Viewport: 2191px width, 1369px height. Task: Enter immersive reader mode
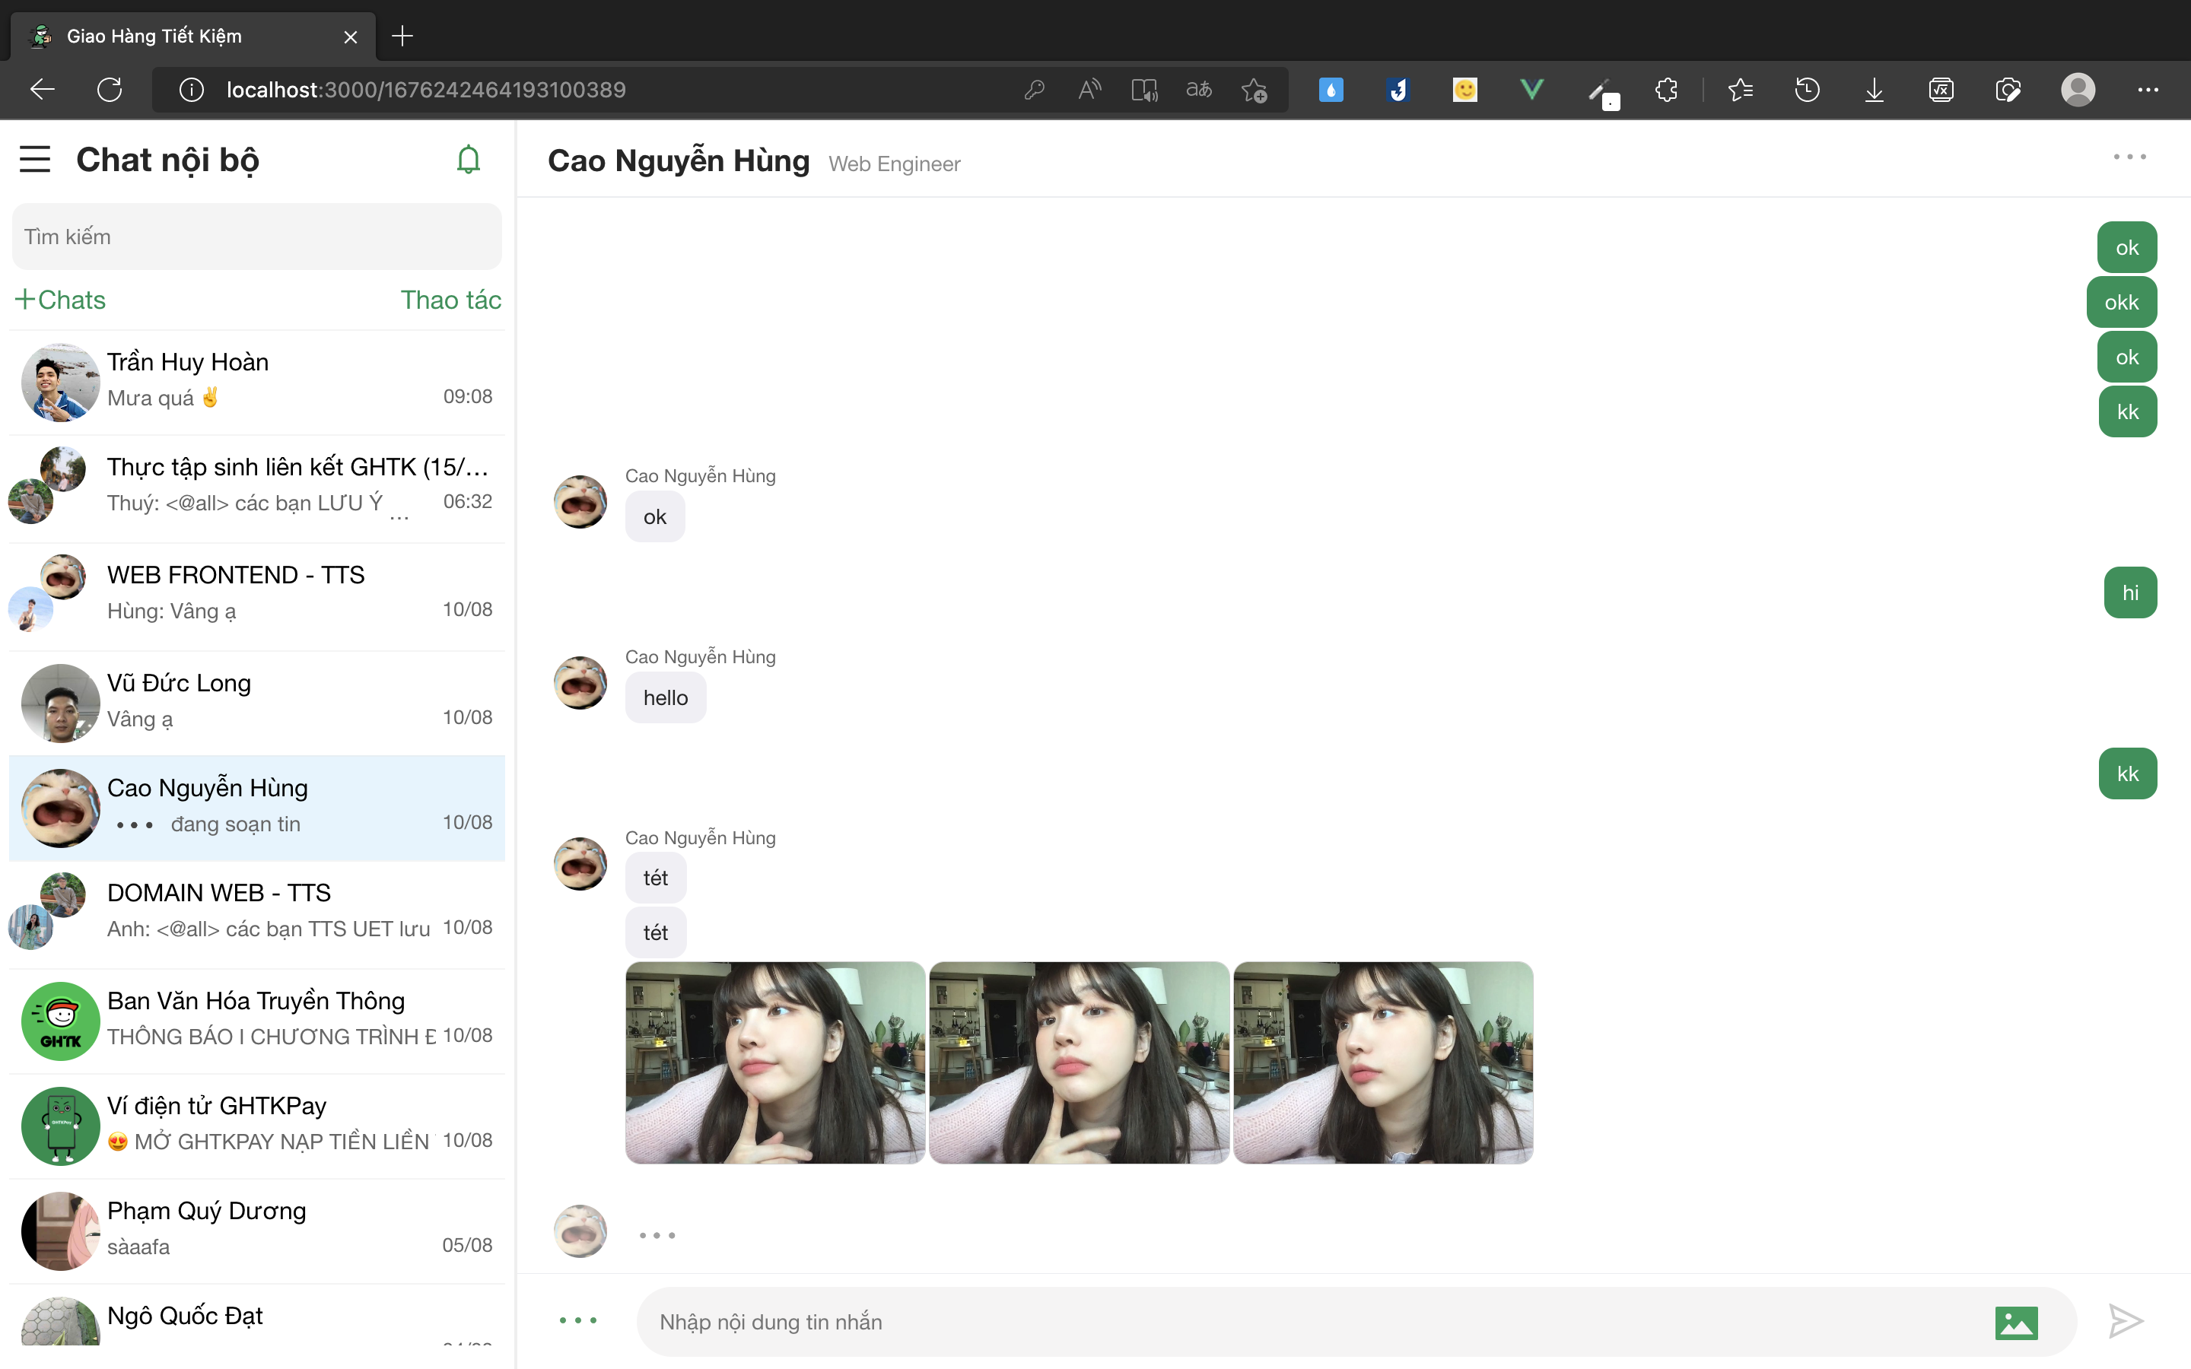tap(1143, 90)
